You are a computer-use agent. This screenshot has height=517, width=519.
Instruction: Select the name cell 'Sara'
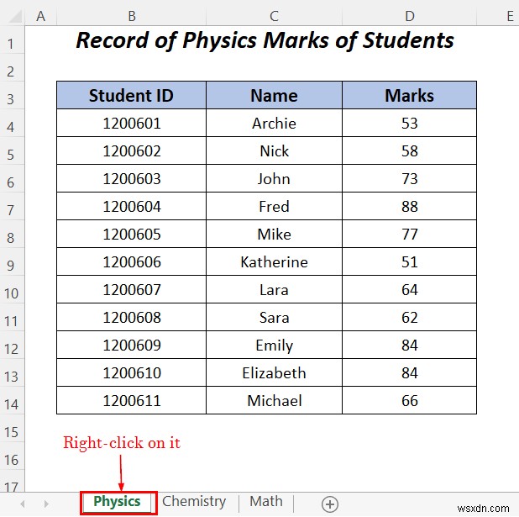[x=274, y=317]
